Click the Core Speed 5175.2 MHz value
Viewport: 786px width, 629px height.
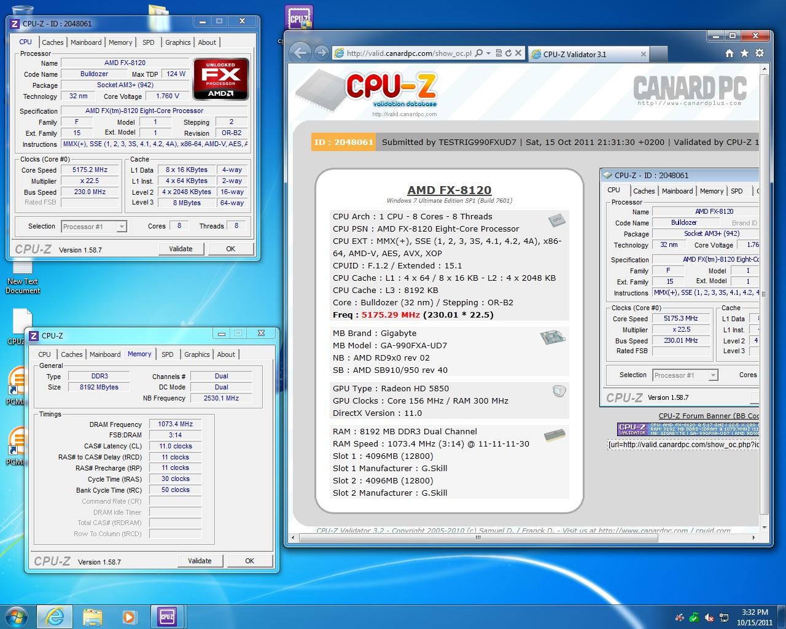[x=90, y=170]
